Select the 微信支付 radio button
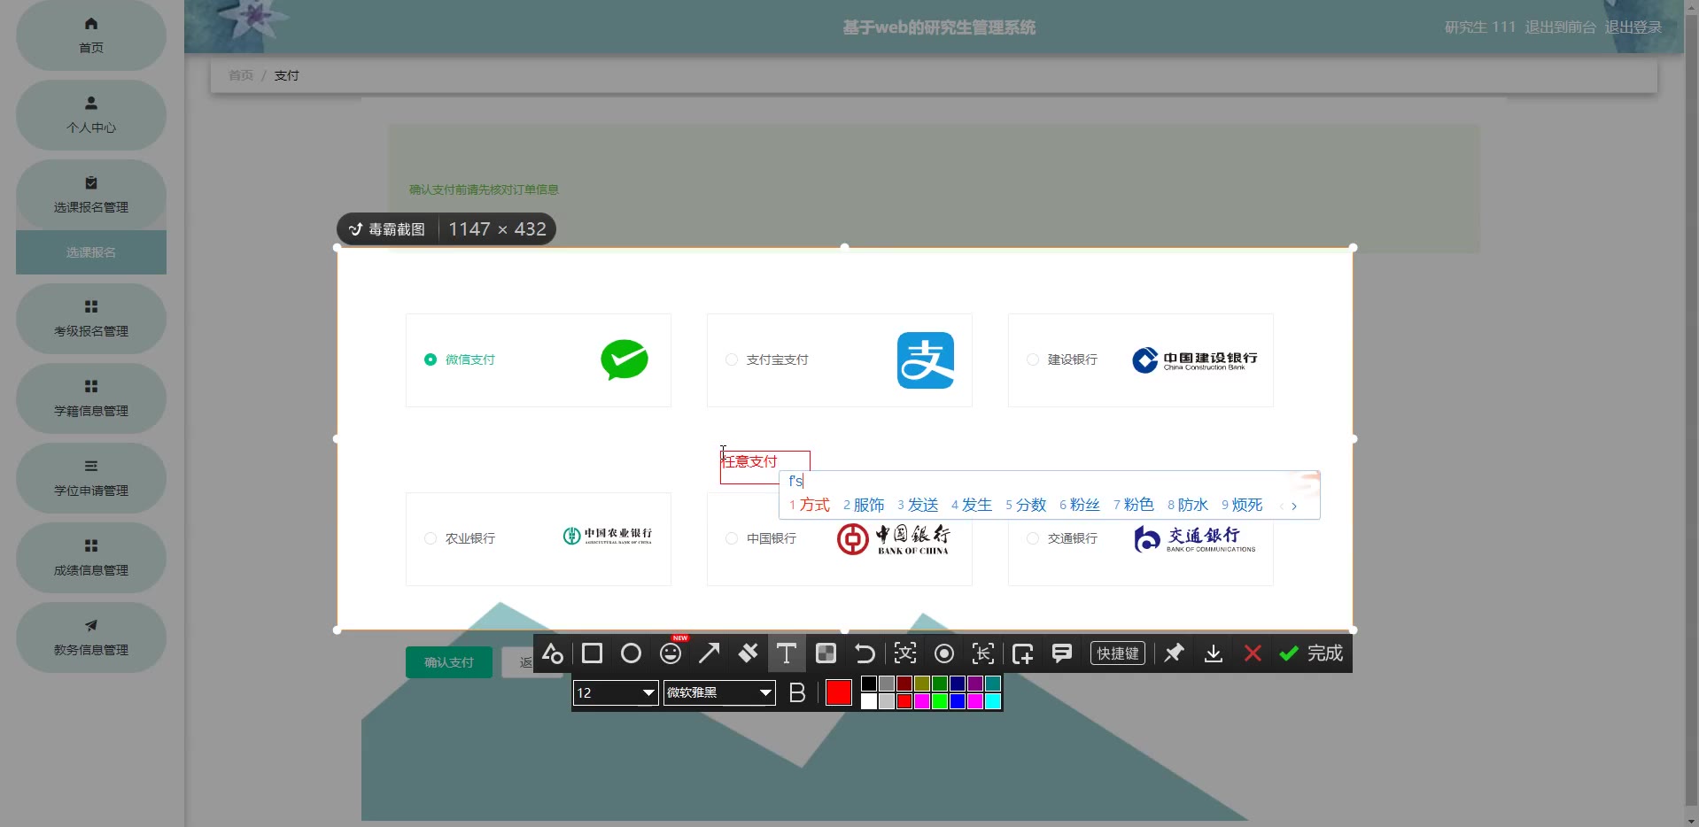1699x827 pixels. (x=431, y=359)
